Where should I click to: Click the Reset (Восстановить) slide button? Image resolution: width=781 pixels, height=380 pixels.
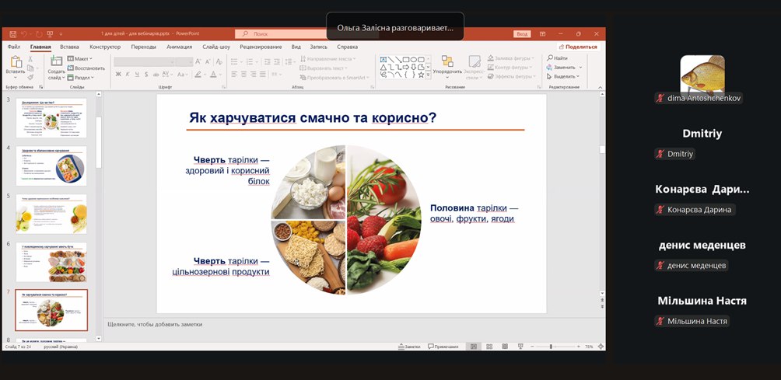tap(86, 68)
